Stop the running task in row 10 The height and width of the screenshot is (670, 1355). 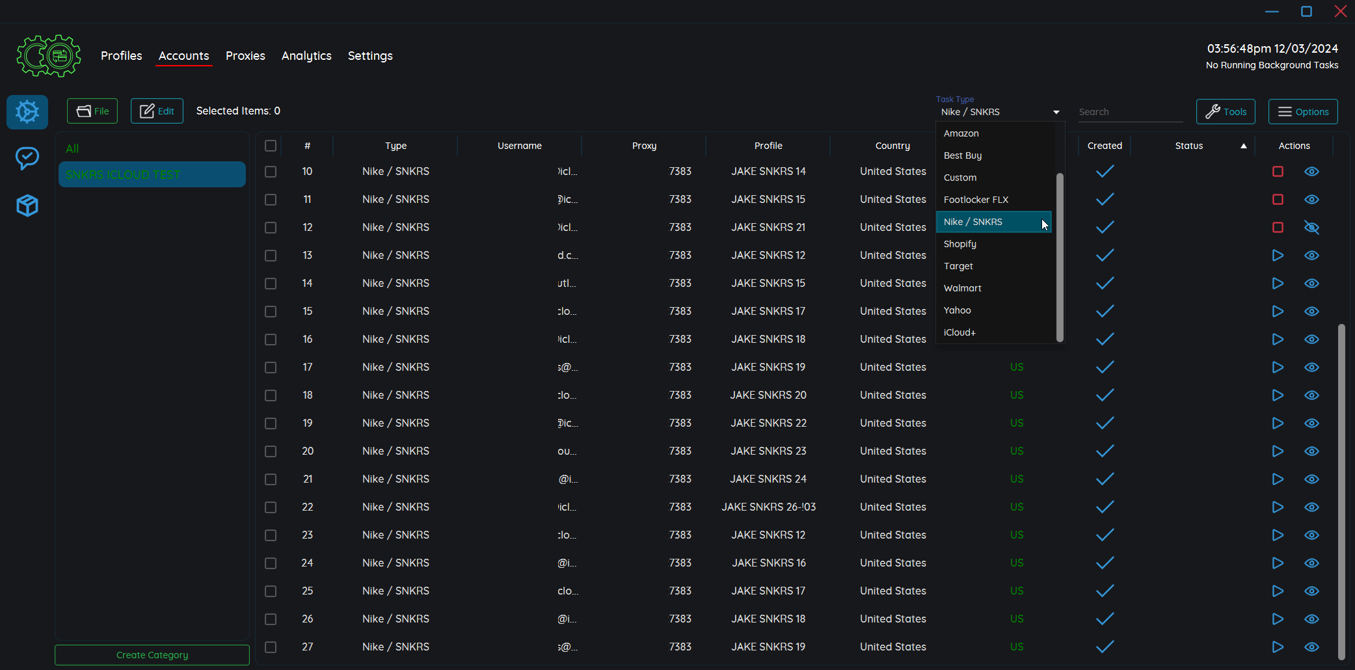coord(1278,172)
